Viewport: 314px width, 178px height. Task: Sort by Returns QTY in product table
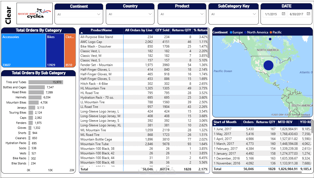(181, 30)
